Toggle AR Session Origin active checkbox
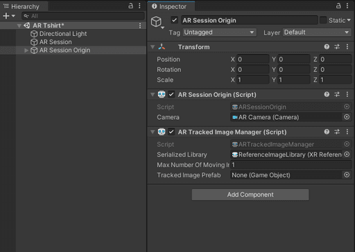This screenshot has width=355, height=252. point(174,20)
